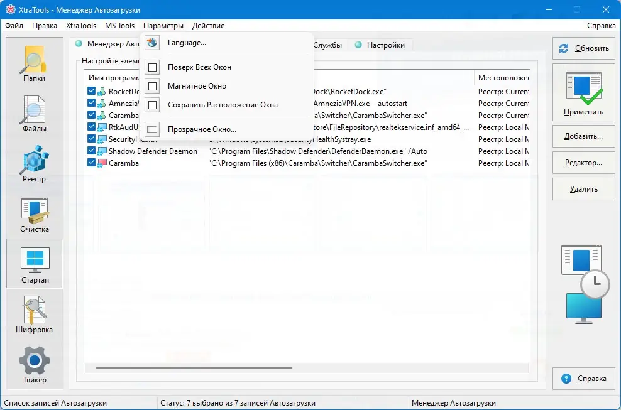This screenshot has height=410, width=621.
Task: Click the Добавить... button
Action: (x=584, y=136)
